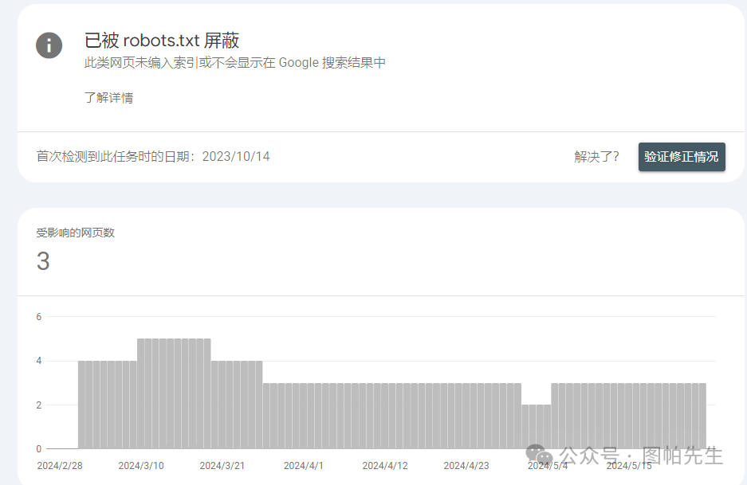Viewport: 747px width, 485px height.
Task: Click the 2024/4/23 axis date label
Action: [x=466, y=465]
